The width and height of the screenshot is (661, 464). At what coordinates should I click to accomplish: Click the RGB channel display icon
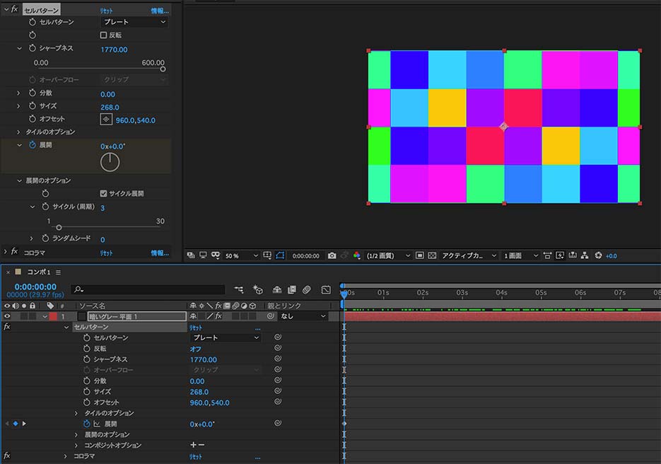tap(356, 255)
